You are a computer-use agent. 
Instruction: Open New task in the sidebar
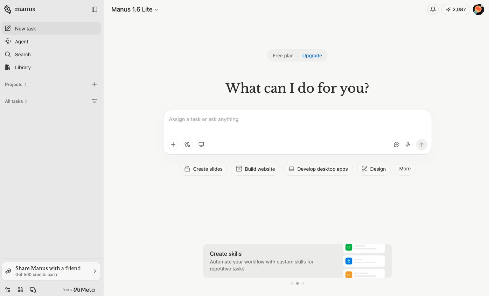click(x=51, y=29)
